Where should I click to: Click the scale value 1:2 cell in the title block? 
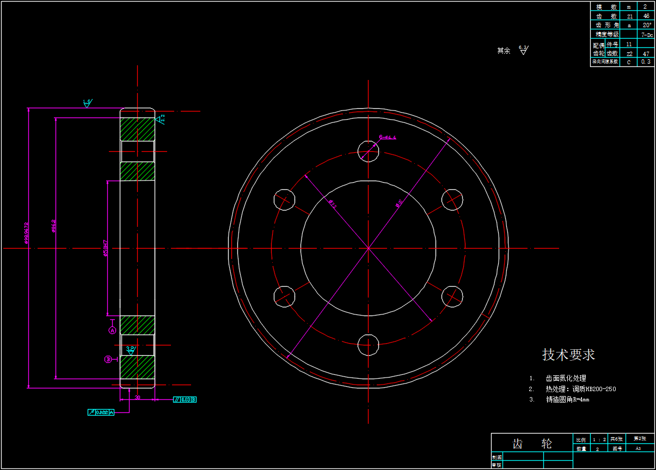pyautogui.click(x=599, y=439)
